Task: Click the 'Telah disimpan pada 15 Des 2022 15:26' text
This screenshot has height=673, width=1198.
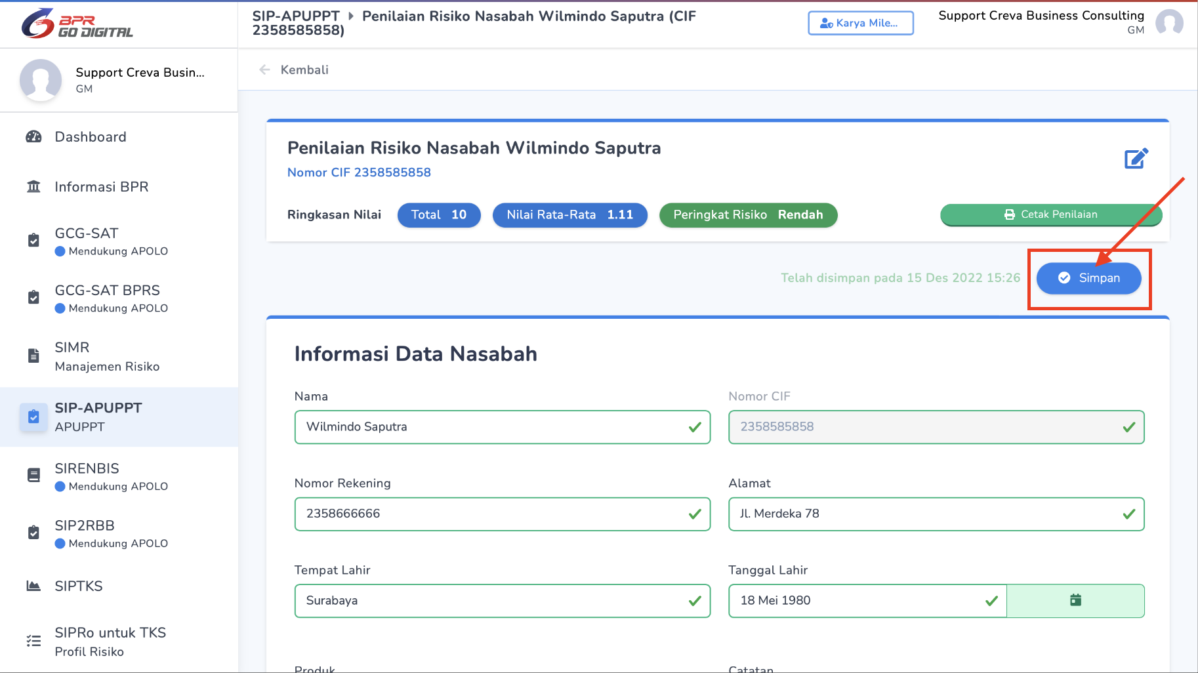Action: 901,278
